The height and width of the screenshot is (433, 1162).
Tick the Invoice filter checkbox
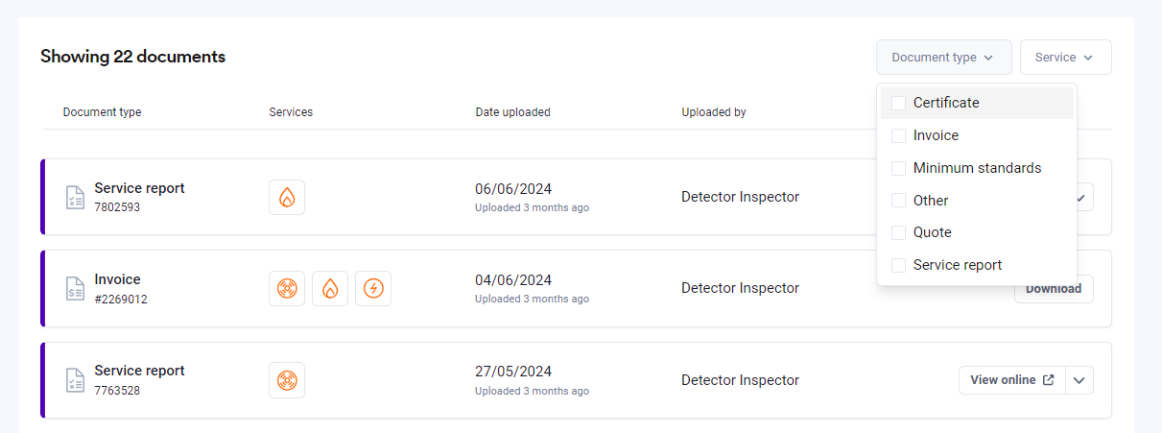(x=899, y=135)
